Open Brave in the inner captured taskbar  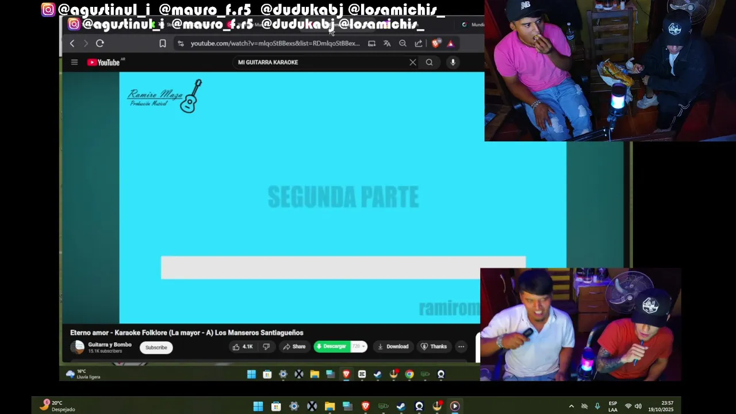coord(346,374)
